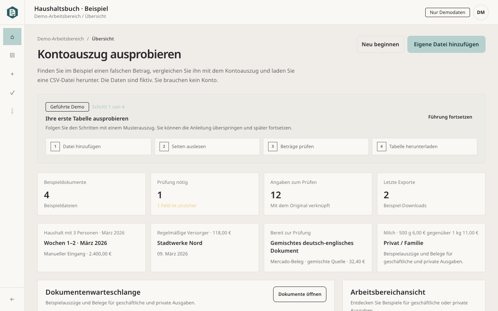Click 'Mit dem Original verknüpft' text

(300, 206)
